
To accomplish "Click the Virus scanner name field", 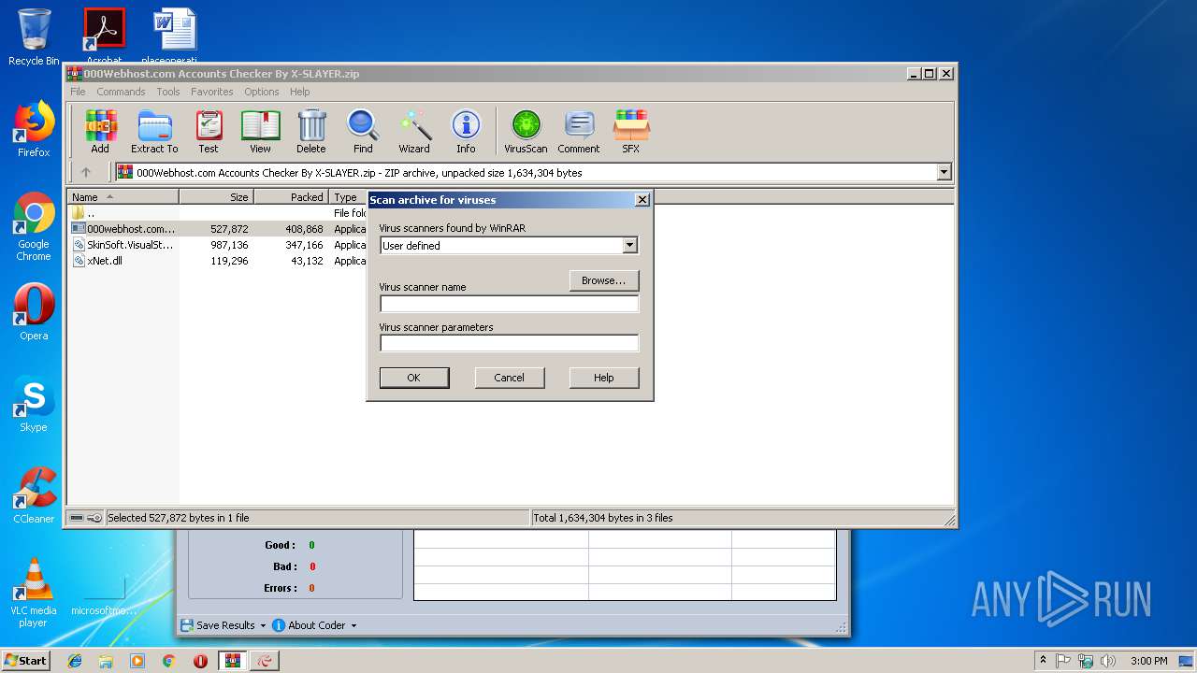I will coord(509,304).
